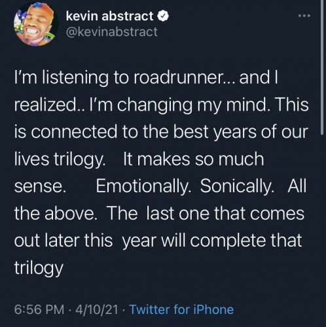Click the phrase the above in tweet
326x327 pixels.
click(x=56, y=213)
